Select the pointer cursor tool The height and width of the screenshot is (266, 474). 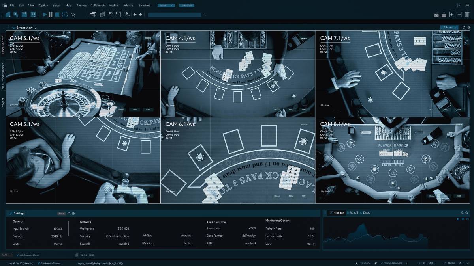(73, 15)
